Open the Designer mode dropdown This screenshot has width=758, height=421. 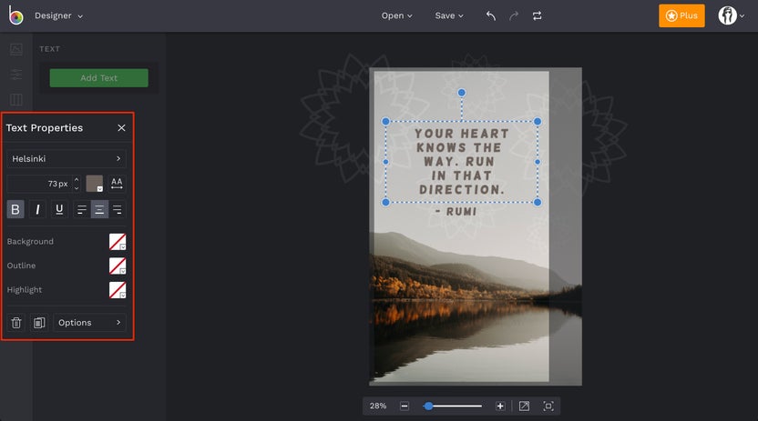[x=58, y=15]
